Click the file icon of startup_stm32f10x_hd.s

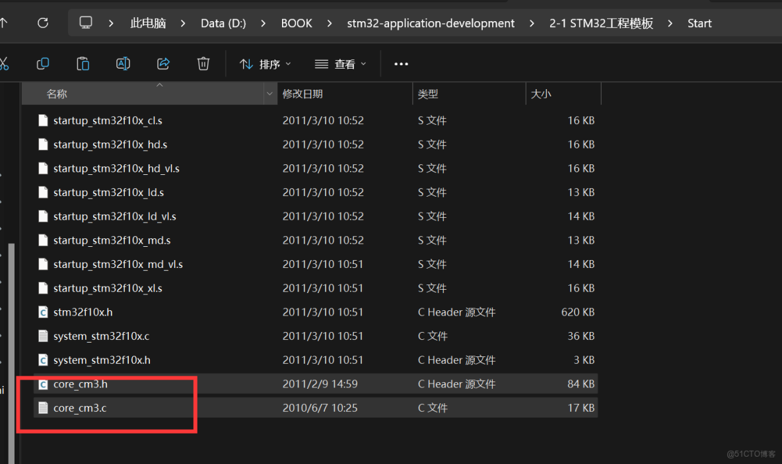pyautogui.click(x=44, y=145)
